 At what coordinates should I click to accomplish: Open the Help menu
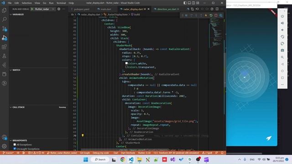[x=71, y=3]
